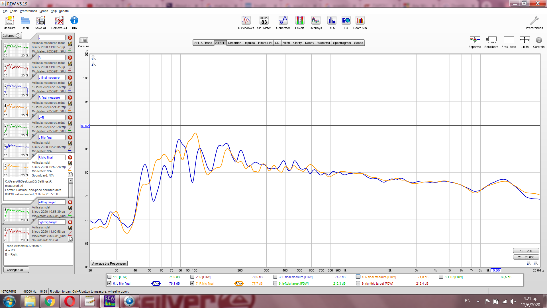Open smoothing selector for L Mic final
This screenshot has width=547, height=308.
[156, 283]
